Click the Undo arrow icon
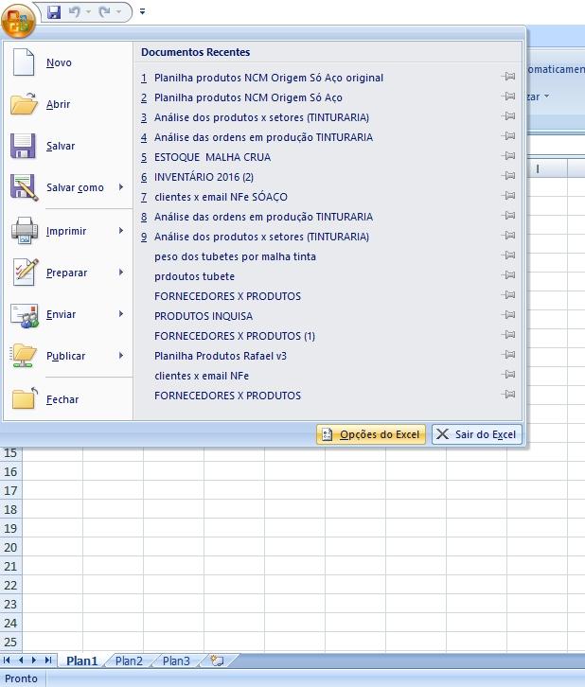The height and width of the screenshot is (687, 585). click(x=75, y=12)
